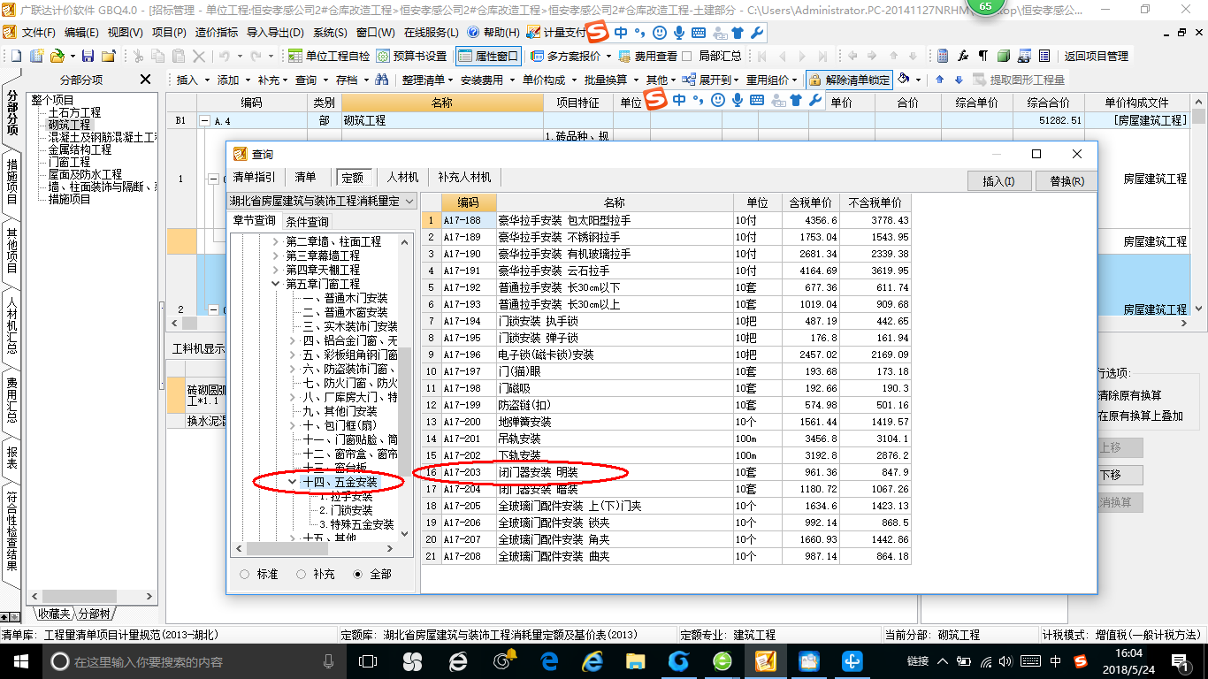Image resolution: width=1208 pixels, height=679 pixels.
Task: Click the new file icon in toolbar
Action: 17,56
